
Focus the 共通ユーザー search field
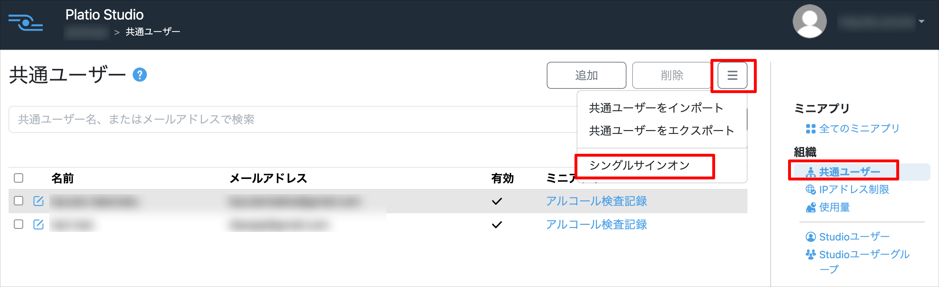pos(292,119)
